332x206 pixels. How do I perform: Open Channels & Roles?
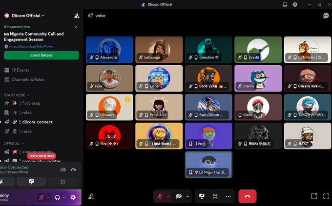tap(28, 79)
